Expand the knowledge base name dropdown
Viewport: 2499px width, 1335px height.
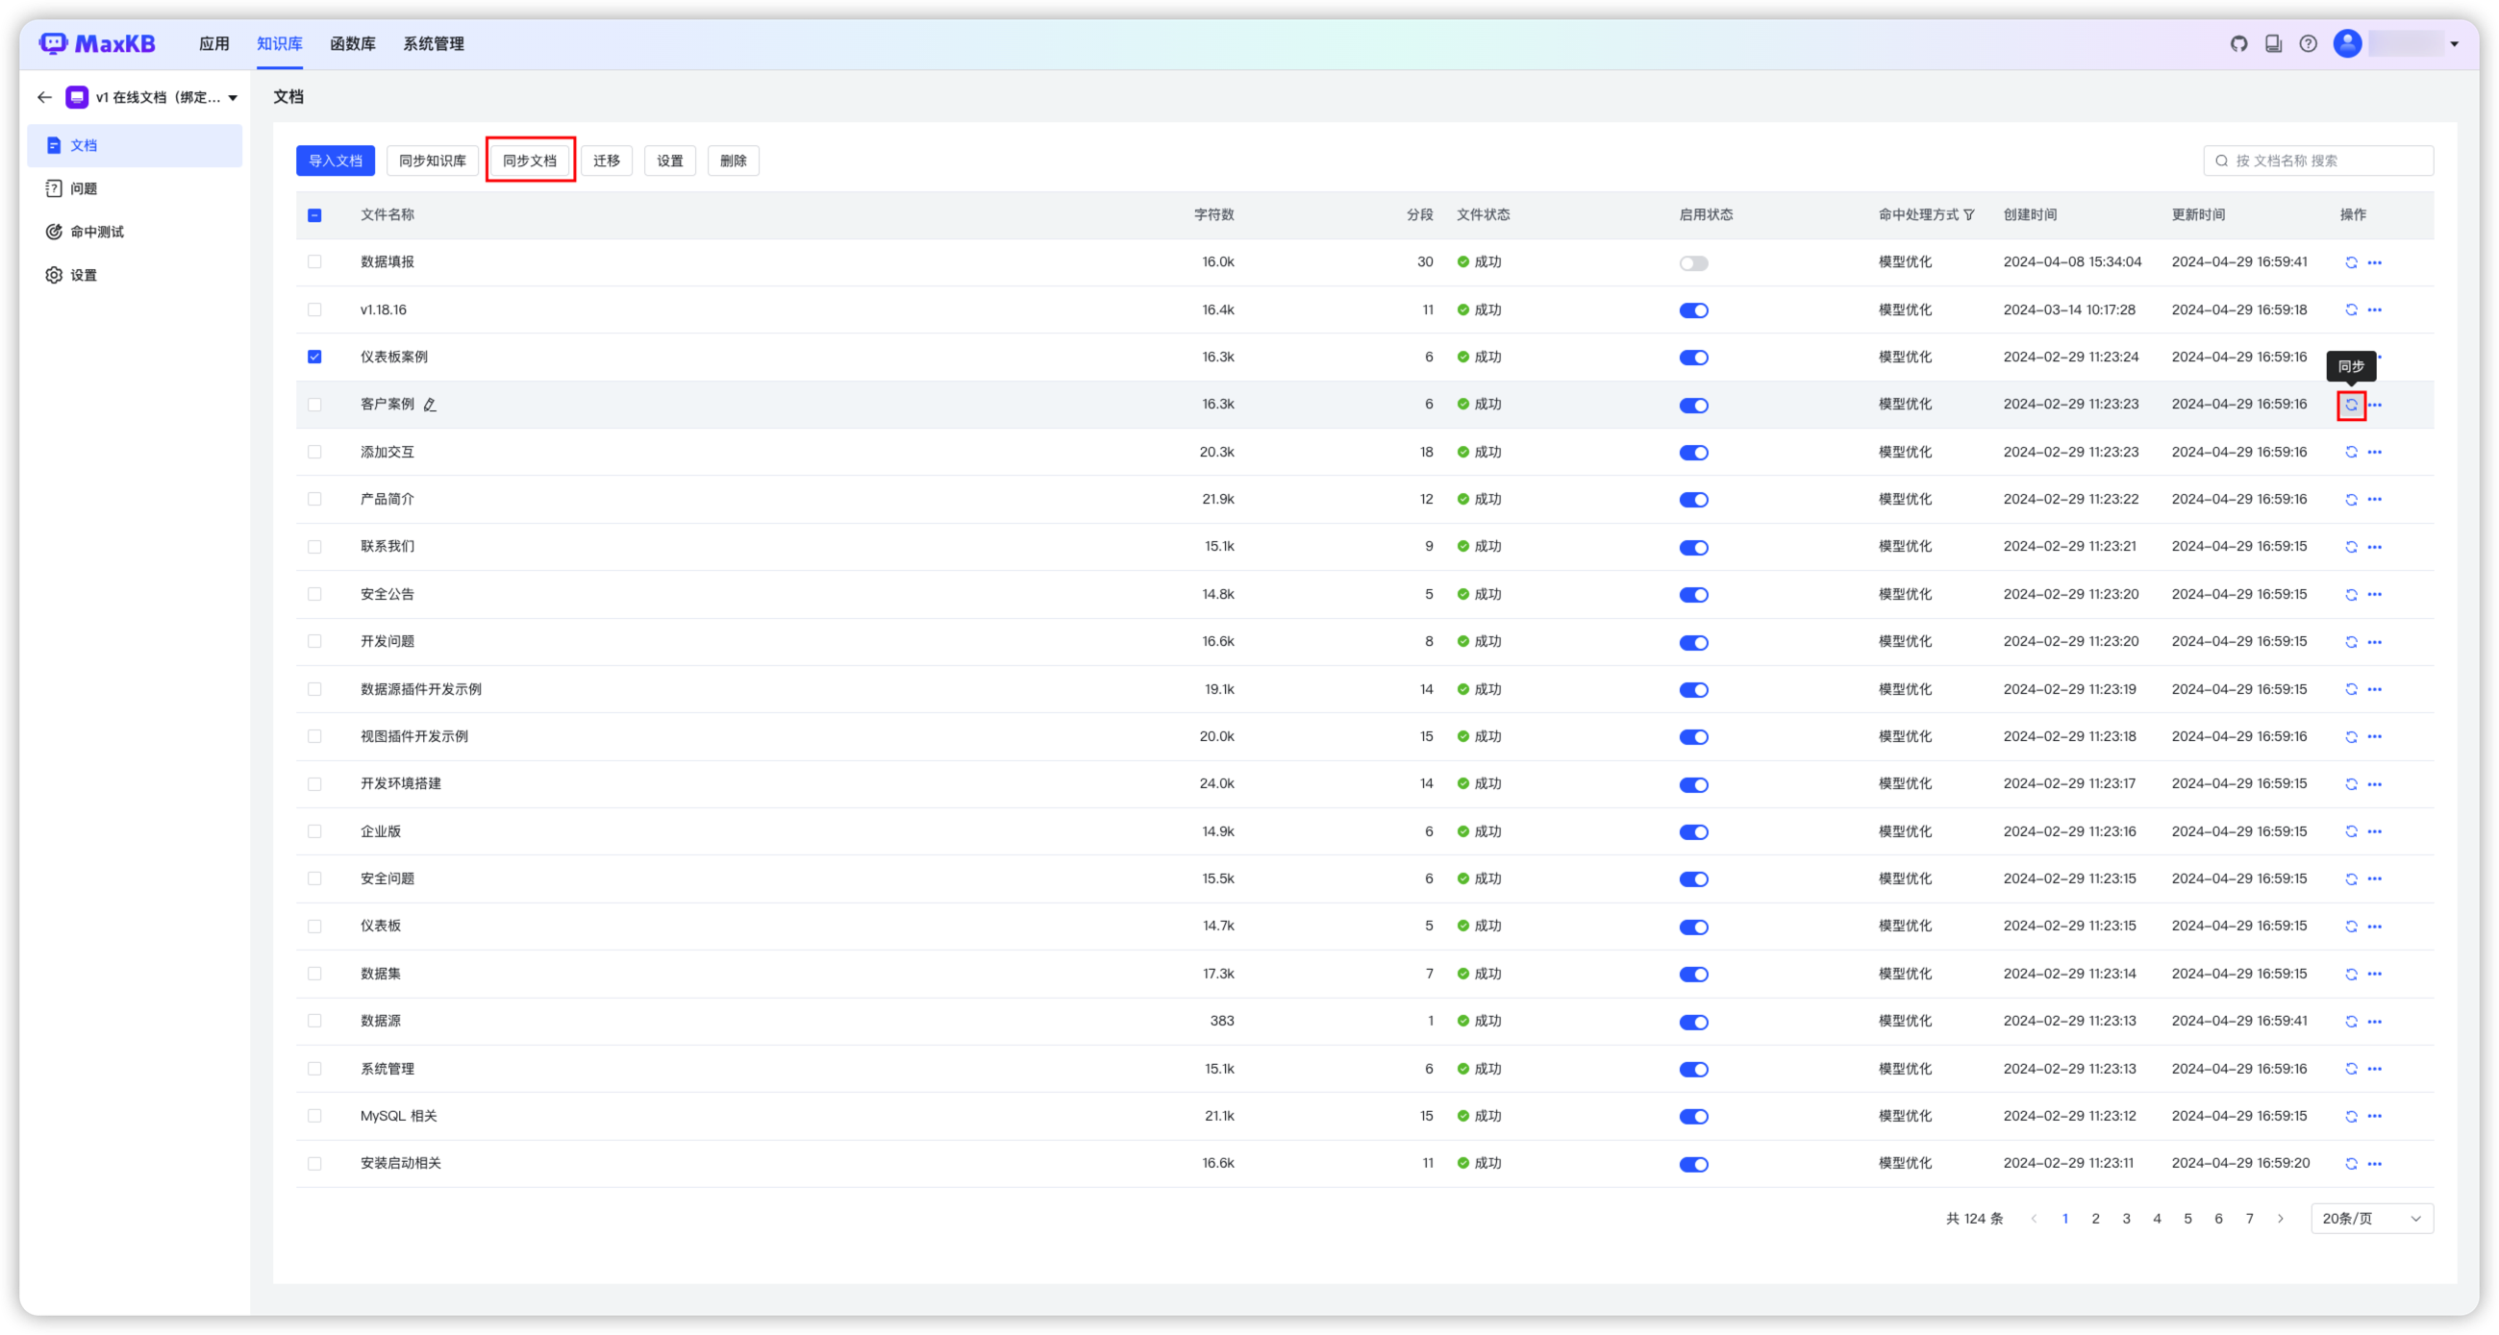[x=233, y=98]
